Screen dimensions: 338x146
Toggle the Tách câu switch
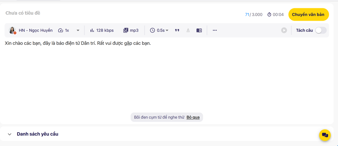click(x=321, y=30)
